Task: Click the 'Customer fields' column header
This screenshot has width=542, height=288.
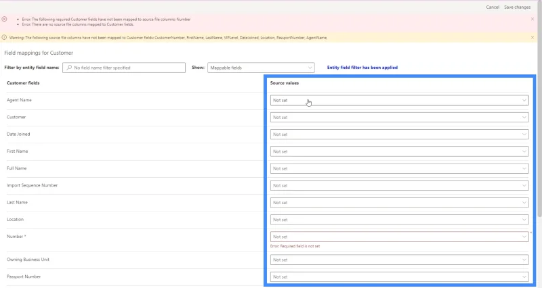Action: pos(23,83)
